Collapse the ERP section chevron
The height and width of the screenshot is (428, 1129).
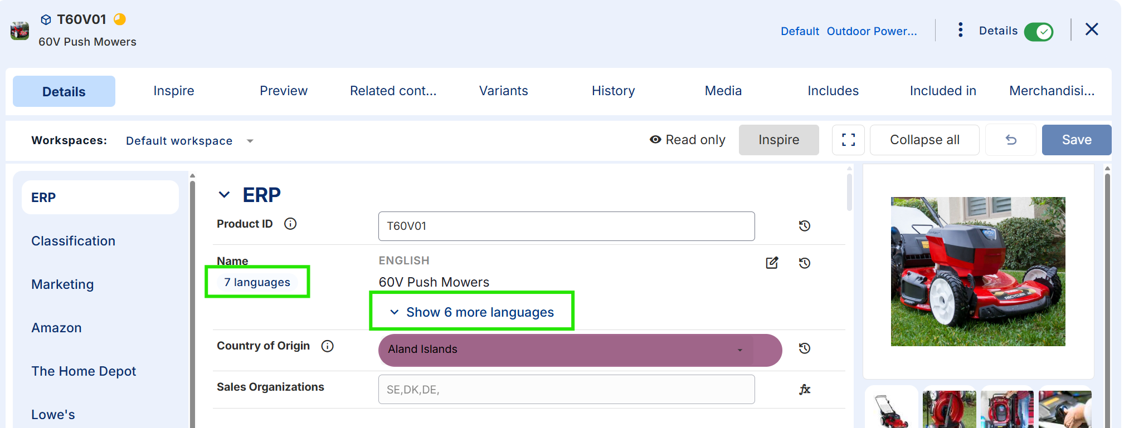coord(224,195)
